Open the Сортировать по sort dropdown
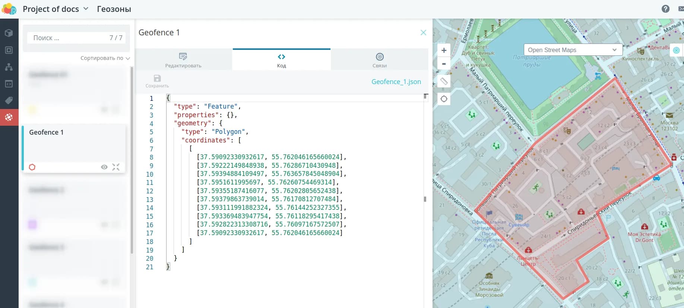Image resolution: width=684 pixels, height=308 pixels. 105,58
